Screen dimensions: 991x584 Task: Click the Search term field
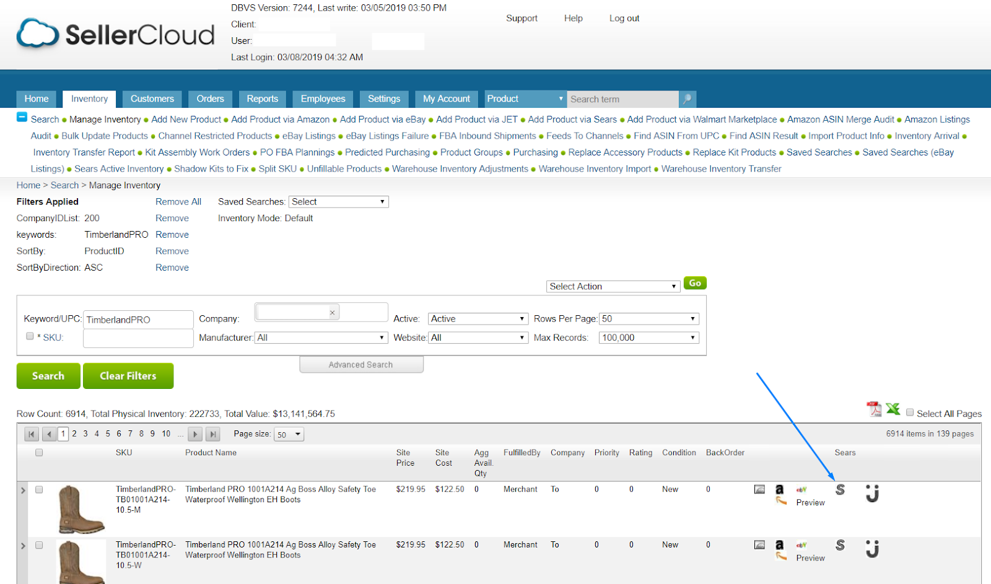point(622,99)
